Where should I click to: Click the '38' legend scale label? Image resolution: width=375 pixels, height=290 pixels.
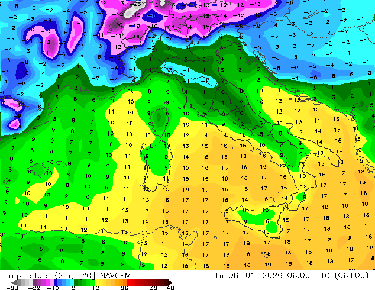coord(154,288)
